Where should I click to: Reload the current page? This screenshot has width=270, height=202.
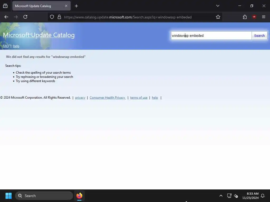[x=25, y=17]
